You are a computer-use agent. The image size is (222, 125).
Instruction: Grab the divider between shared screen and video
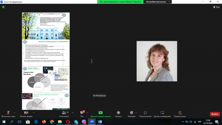92,61
